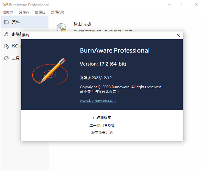204x171 pixels.
Task: Select the ISO image file icon
Action: pyautogui.click(x=6, y=46)
